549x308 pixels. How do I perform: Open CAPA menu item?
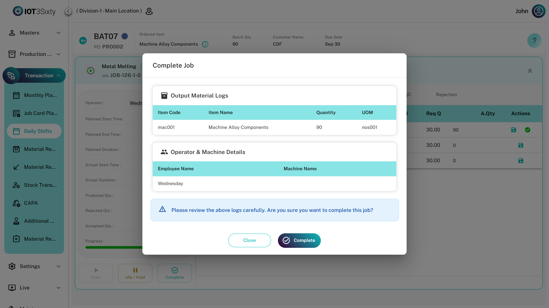pos(31,203)
